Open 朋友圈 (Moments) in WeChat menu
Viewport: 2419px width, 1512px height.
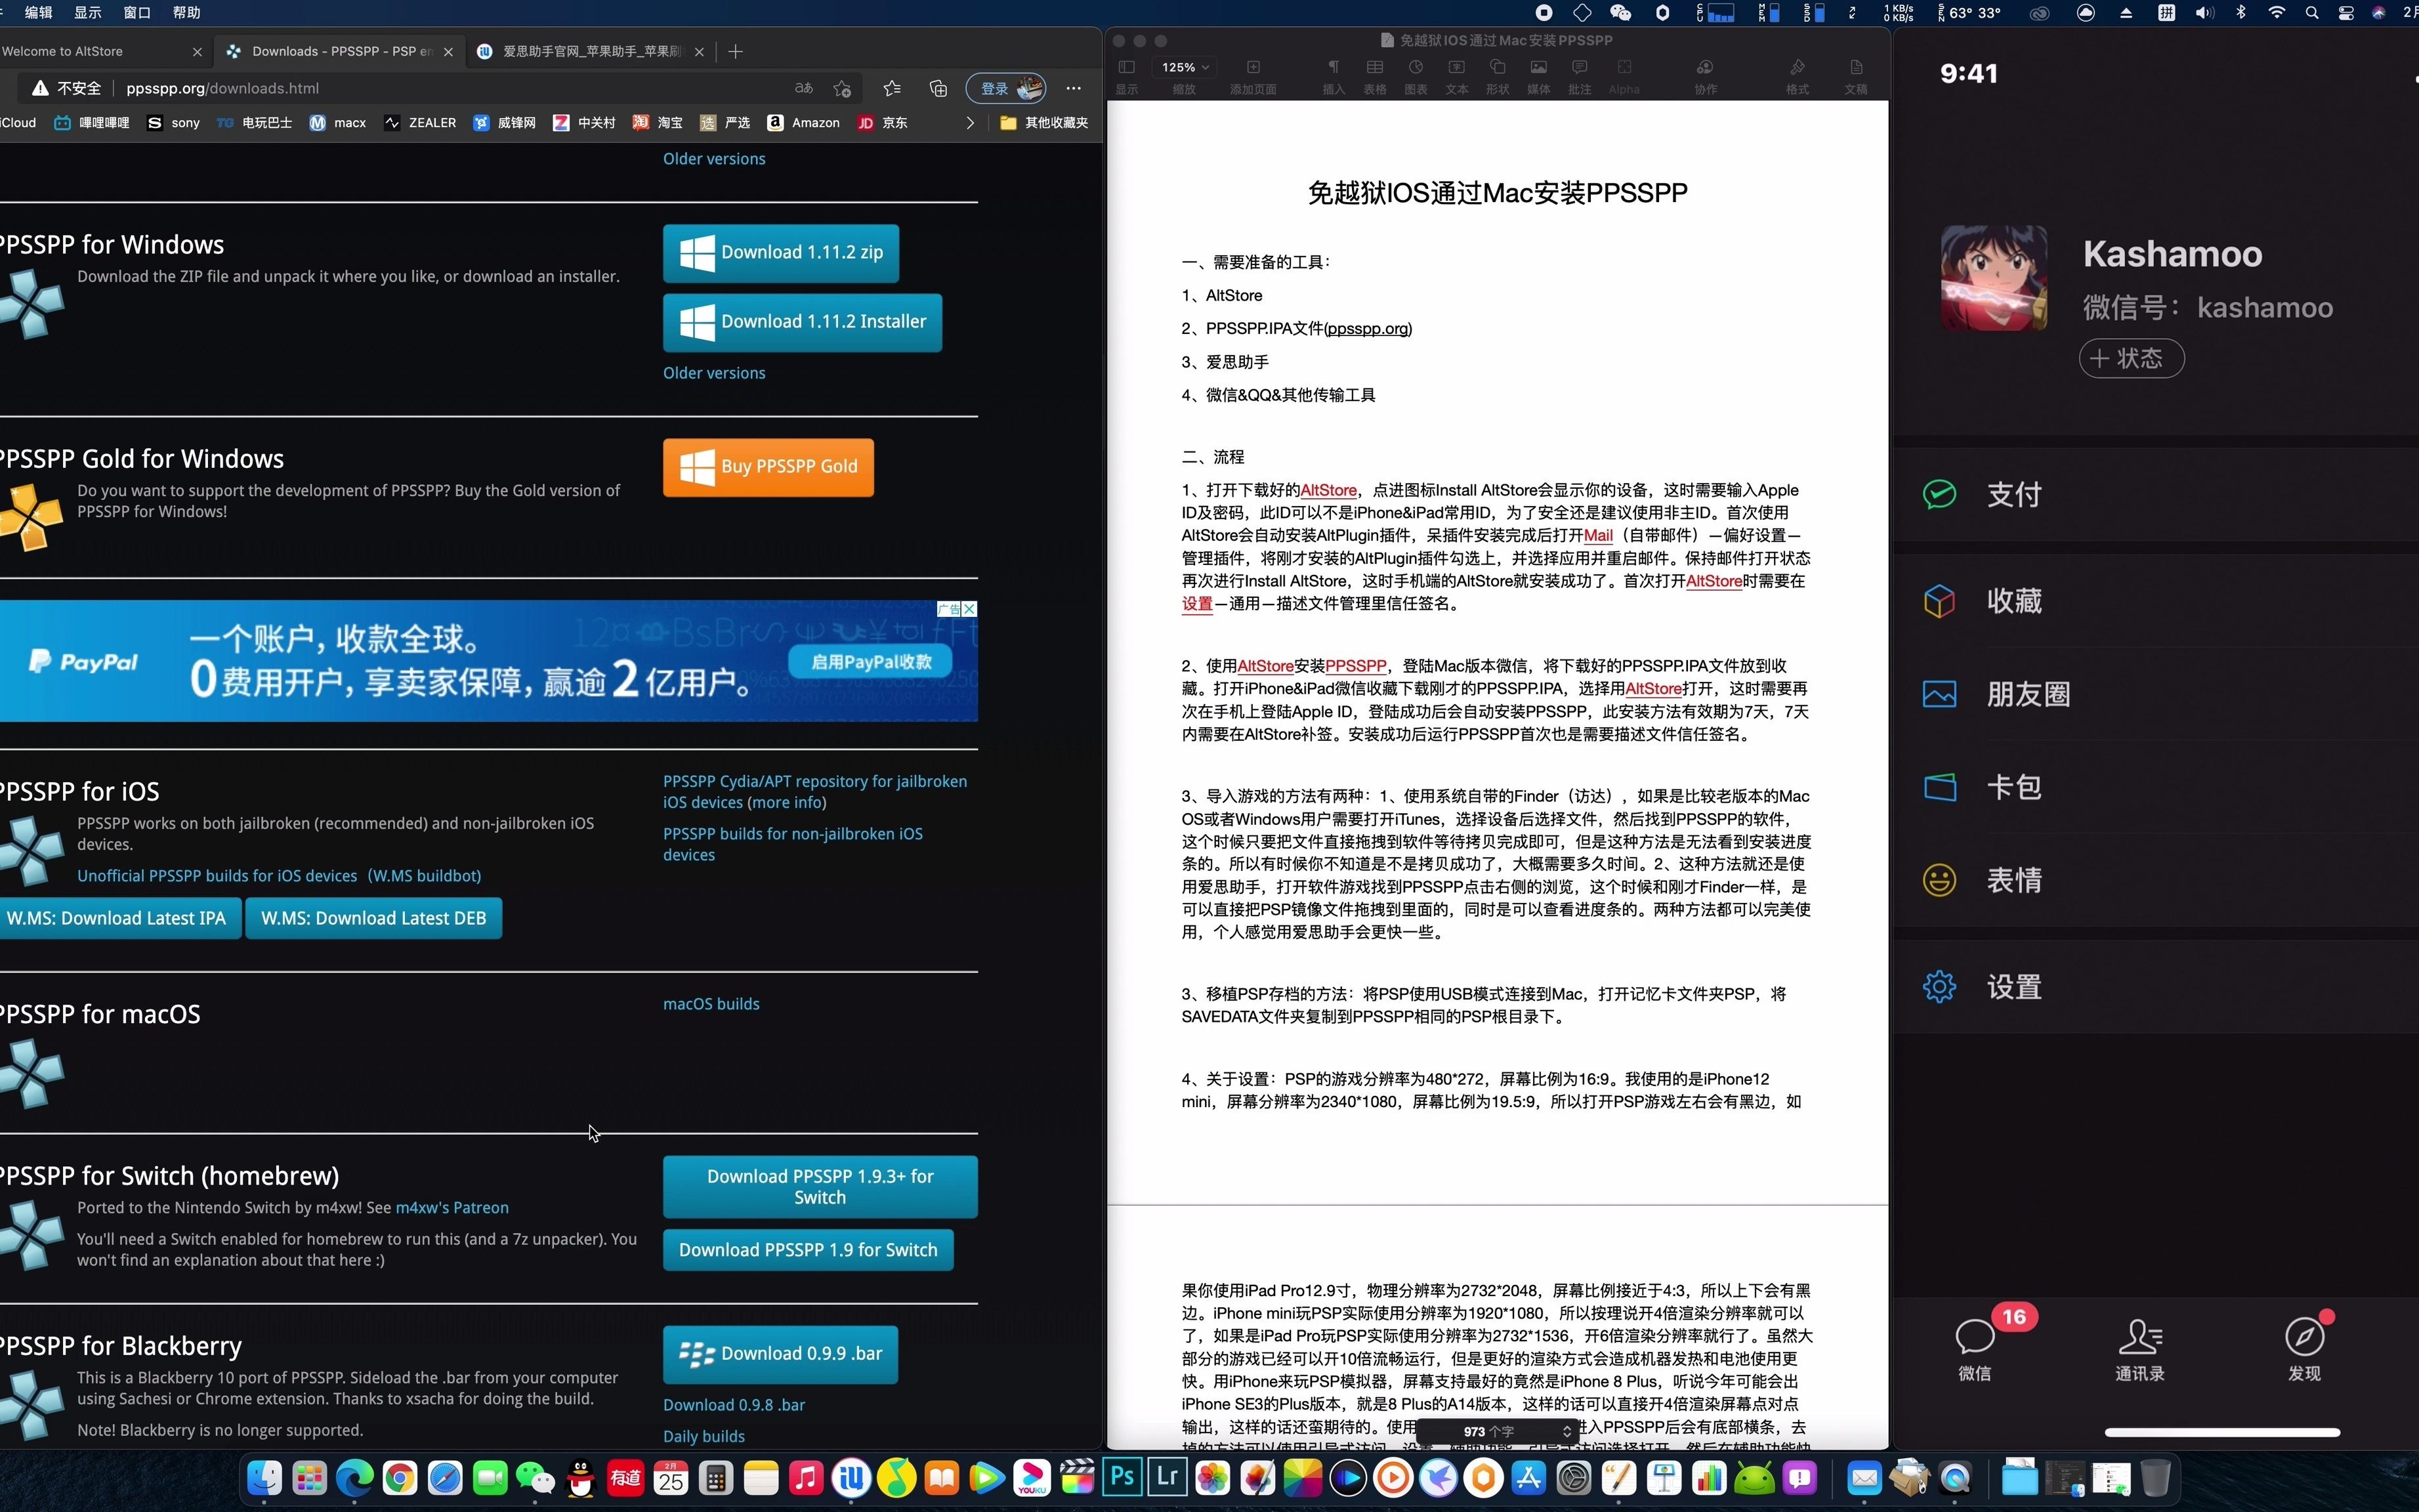point(2155,694)
